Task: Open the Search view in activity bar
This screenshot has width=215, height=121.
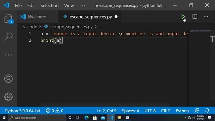Action: tap(8, 37)
